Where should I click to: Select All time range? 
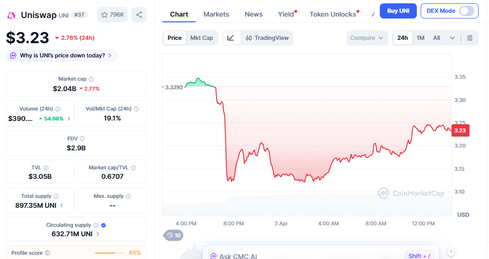437,38
